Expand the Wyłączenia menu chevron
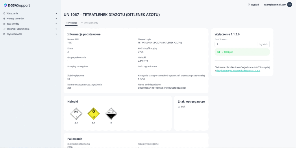Viewport: 296px width, 148px height. (56, 13)
